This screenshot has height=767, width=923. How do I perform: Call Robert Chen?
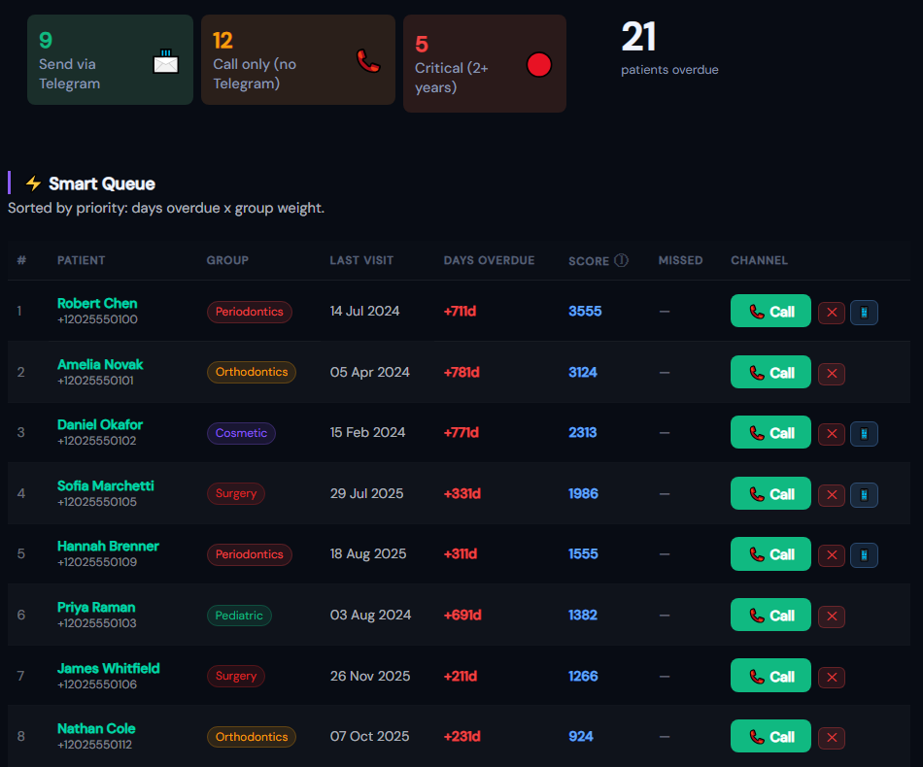tap(770, 311)
